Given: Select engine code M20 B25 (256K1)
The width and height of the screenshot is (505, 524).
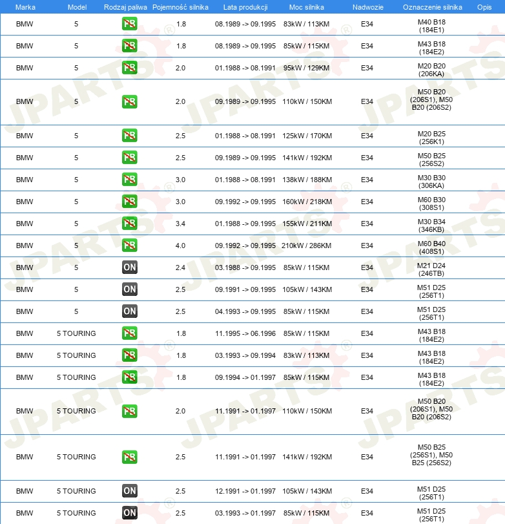Looking at the screenshot, I should [x=431, y=138].
